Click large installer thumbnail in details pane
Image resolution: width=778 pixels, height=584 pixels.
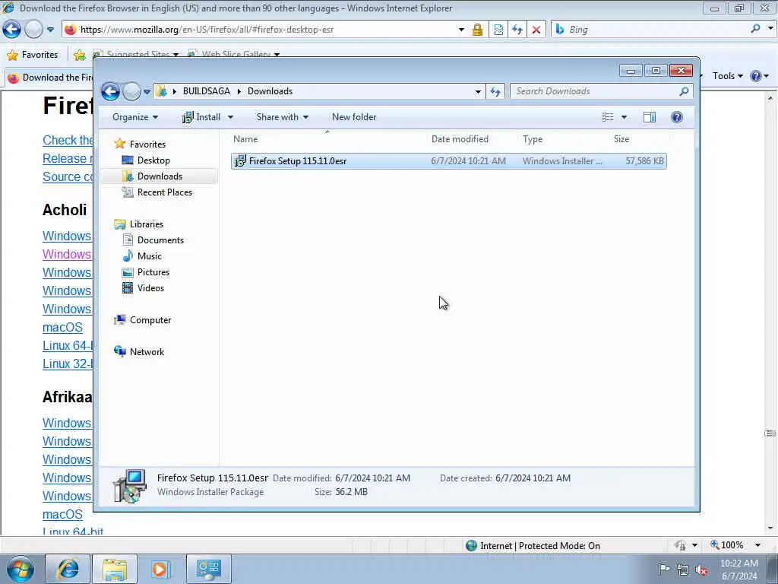(x=130, y=486)
